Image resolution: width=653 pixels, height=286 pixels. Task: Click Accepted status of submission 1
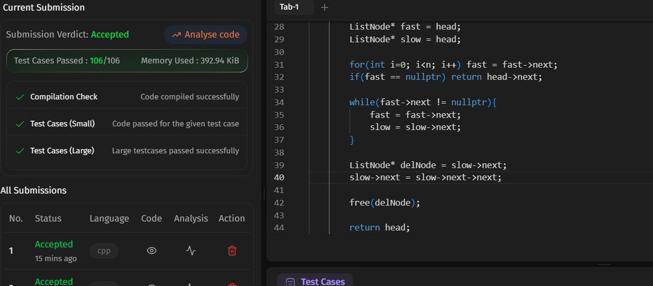54,244
